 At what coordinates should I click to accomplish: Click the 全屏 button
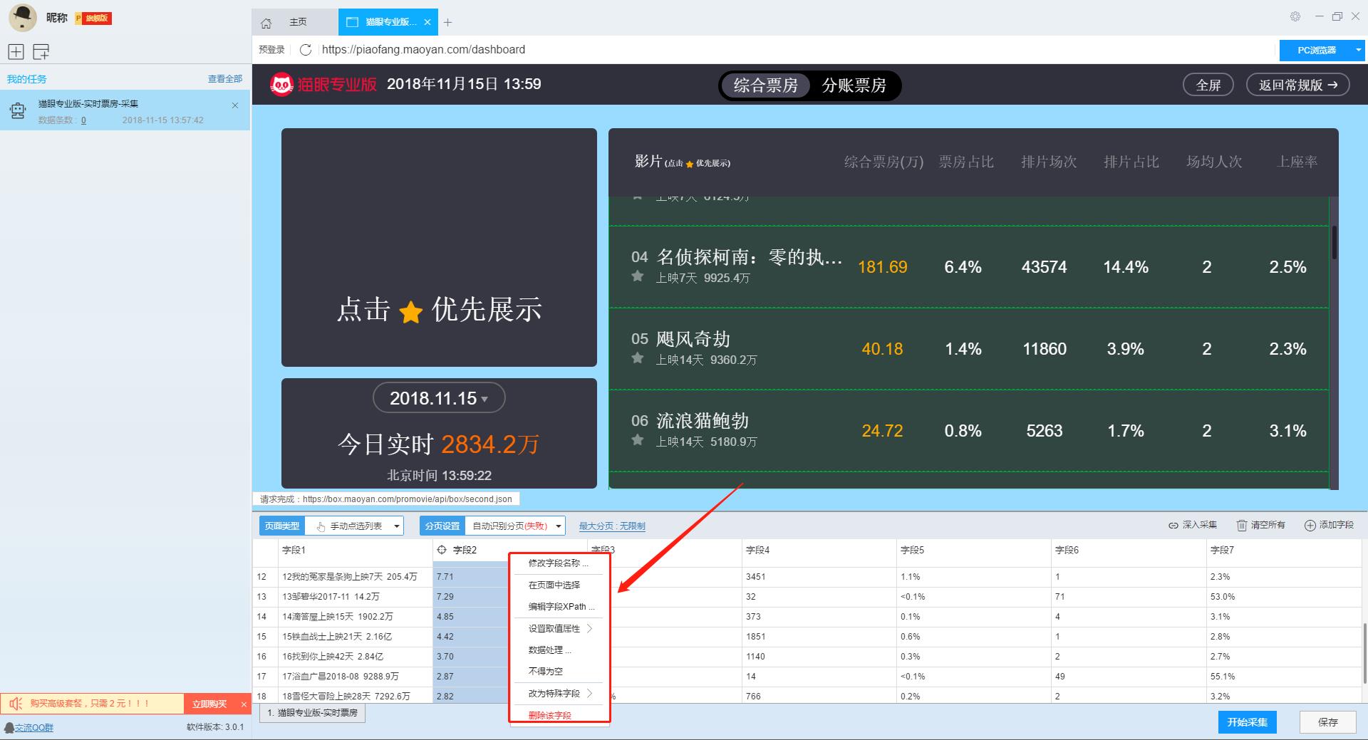click(x=1208, y=85)
